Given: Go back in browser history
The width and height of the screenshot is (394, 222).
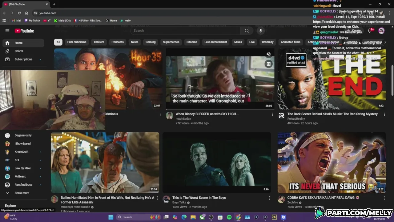Looking at the screenshot, I should (4, 13).
